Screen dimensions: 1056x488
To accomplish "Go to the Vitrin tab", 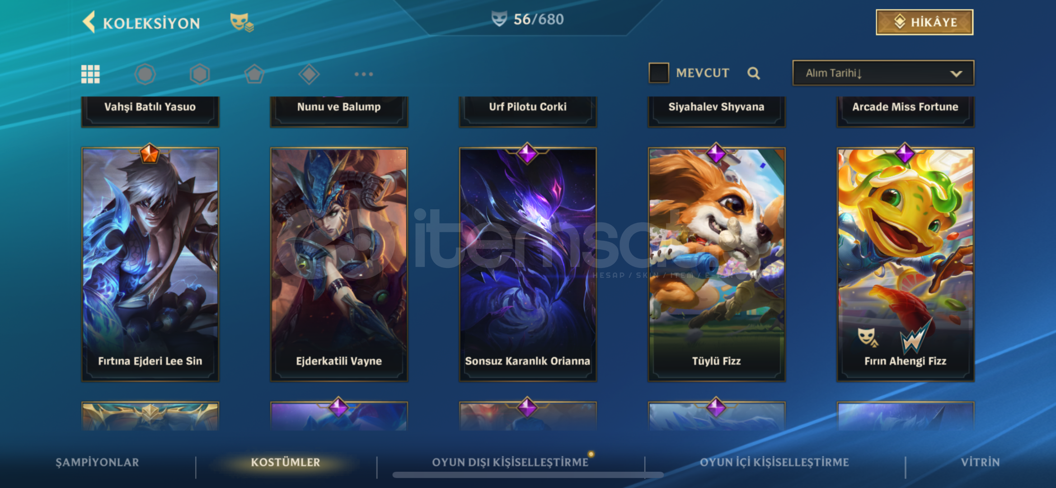I will 980,462.
